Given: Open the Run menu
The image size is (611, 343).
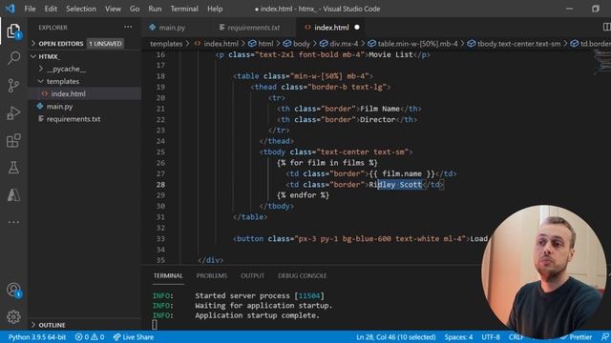Looking at the screenshot, I should point(155,9).
